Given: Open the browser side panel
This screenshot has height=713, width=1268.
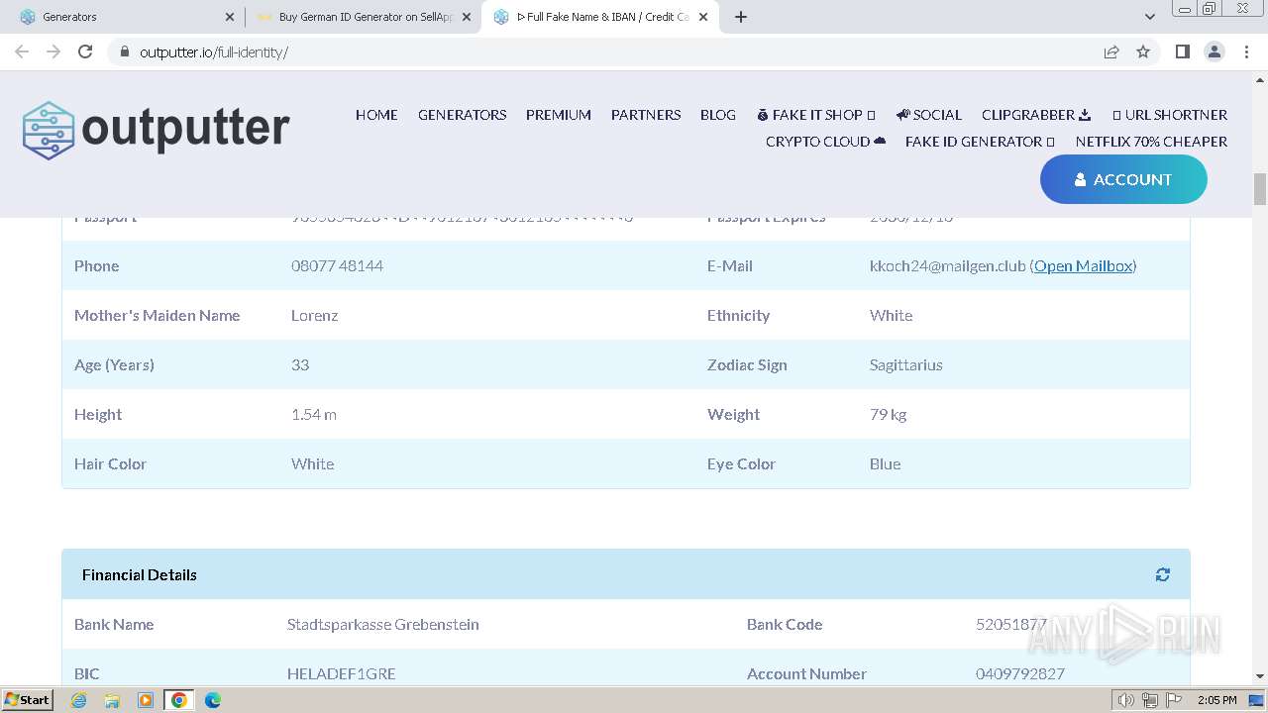Looking at the screenshot, I should [1182, 51].
